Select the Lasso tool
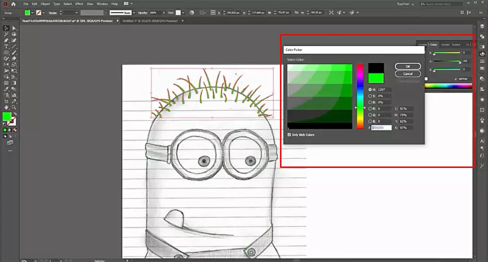The image size is (488, 262). click(14, 34)
